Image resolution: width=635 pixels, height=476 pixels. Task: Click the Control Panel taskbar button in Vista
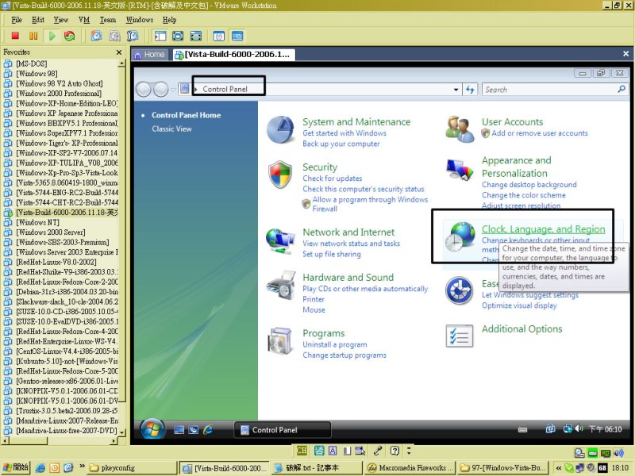(x=283, y=430)
